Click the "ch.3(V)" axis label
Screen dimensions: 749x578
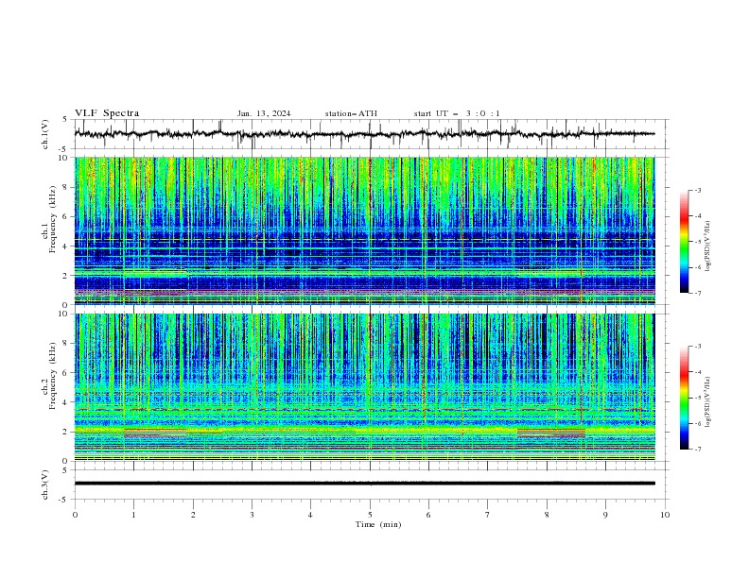click(45, 484)
